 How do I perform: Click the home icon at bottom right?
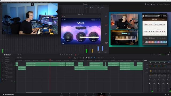pyautogui.click(x=165, y=94)
